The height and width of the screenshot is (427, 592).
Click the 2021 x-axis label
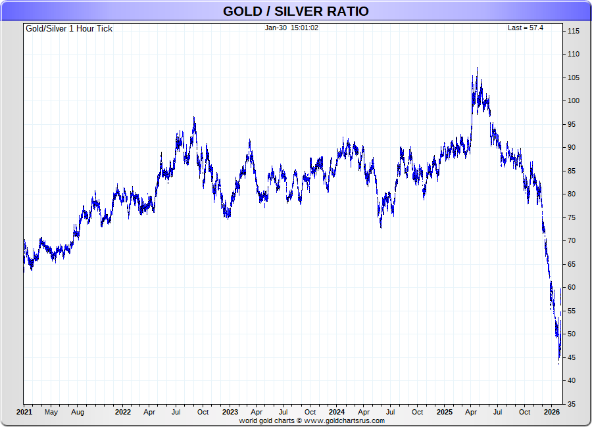pyautogui.click(x=24, y=413)
